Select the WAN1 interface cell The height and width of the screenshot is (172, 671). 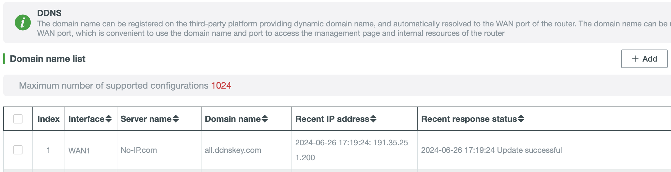click(79, 150)
